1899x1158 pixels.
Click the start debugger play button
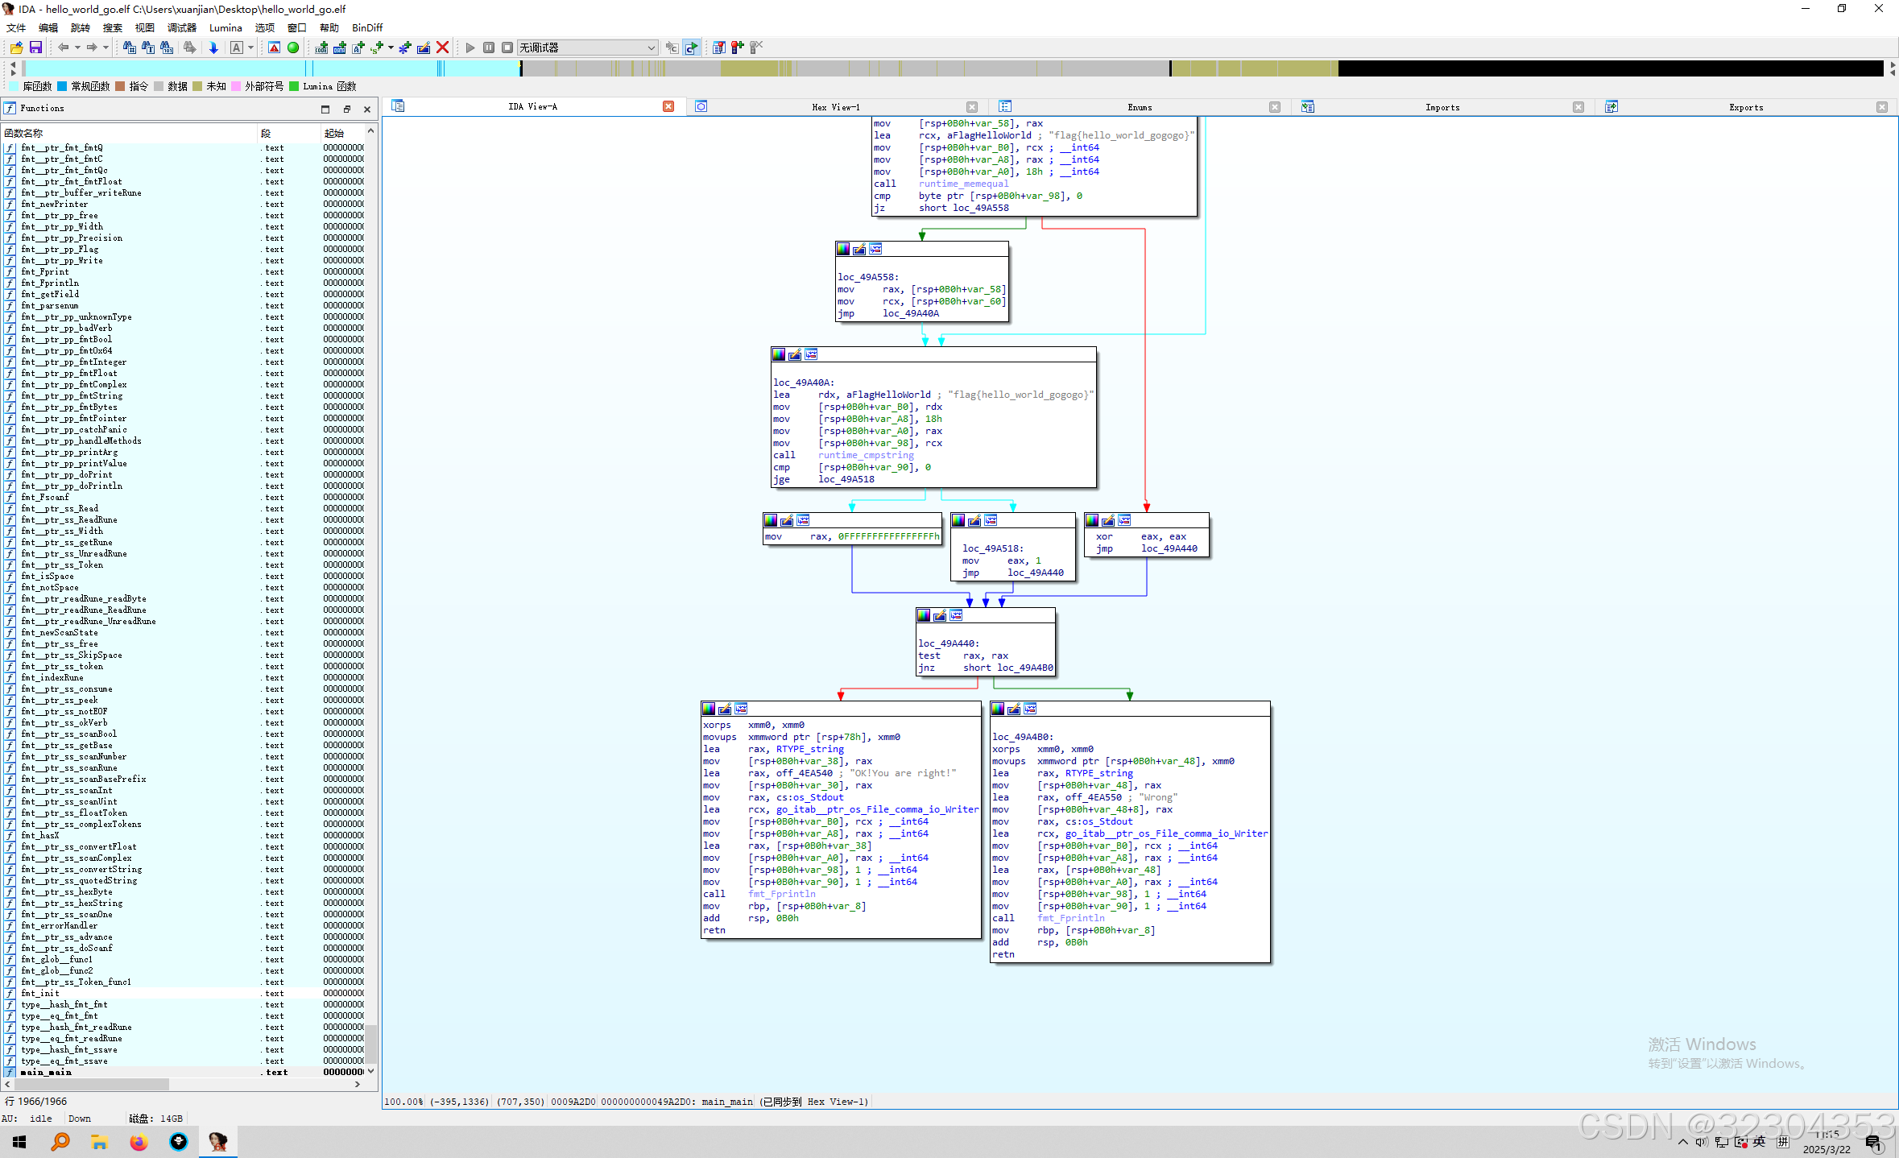tap(470, 48)
